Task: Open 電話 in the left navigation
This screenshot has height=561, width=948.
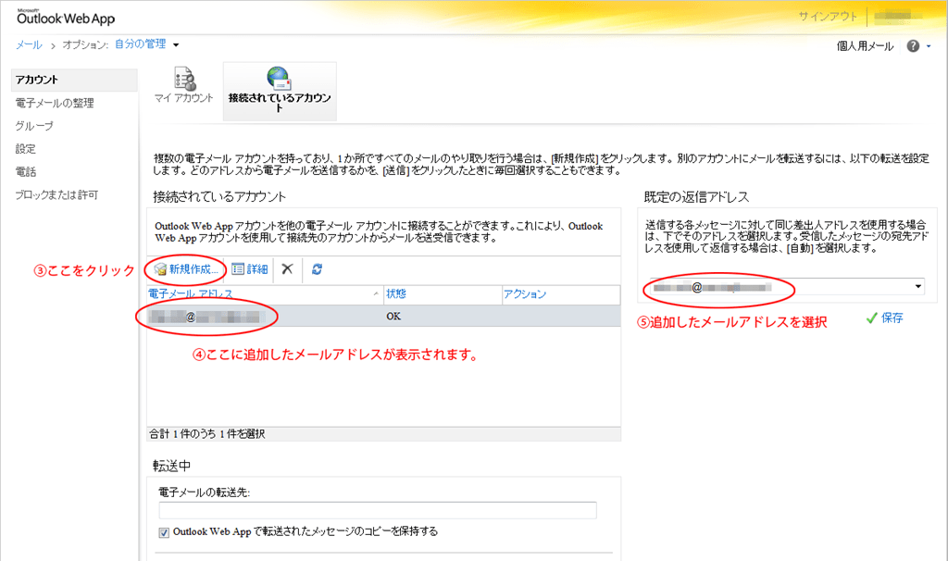Action: (x=25, y=171)
